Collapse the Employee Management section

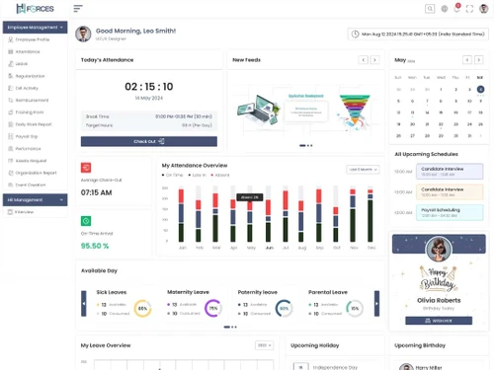pyautogui.click(x=35, y=28)
